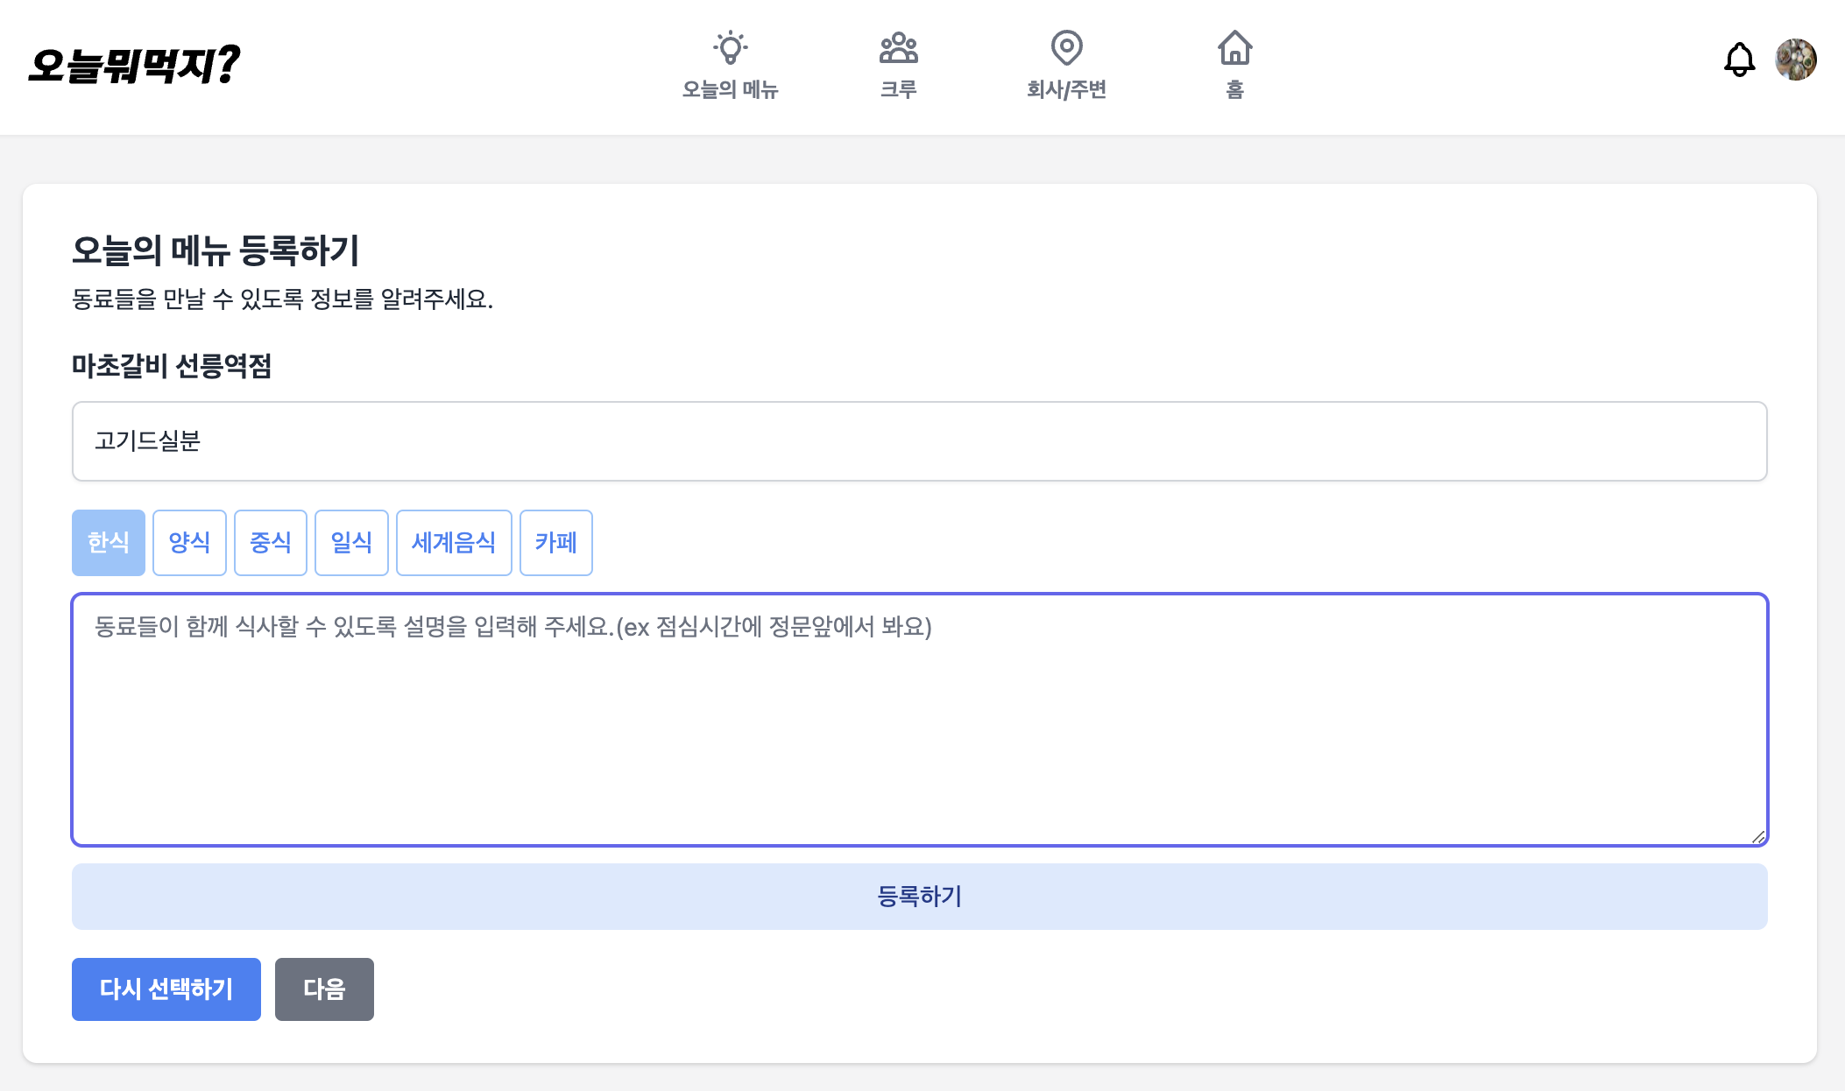This screenshot has height=1091, width=1845.
Task: Click the 오늘의 메뉴 nav label
Action: point(730,89)
